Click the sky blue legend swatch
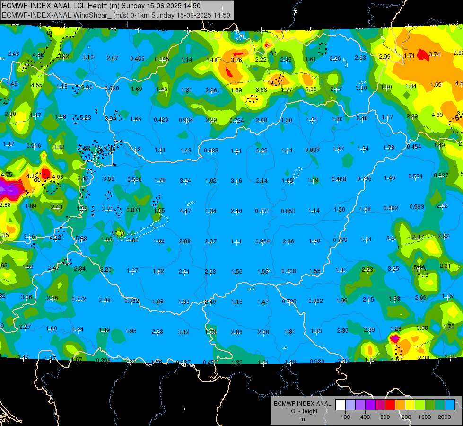Screen dimensions: 463x426 point(450,405)
